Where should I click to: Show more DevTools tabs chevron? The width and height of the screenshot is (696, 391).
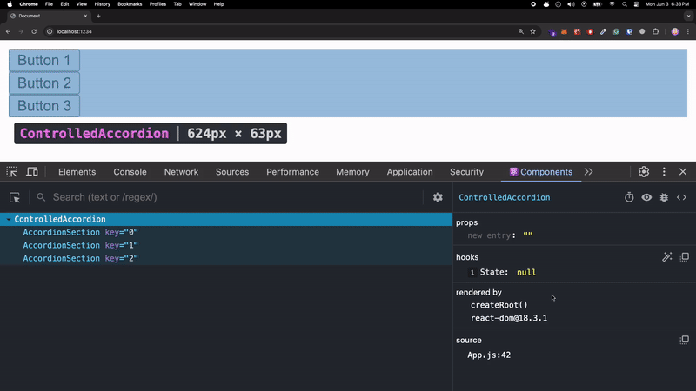pyautogui.click(x=589, y=172)
